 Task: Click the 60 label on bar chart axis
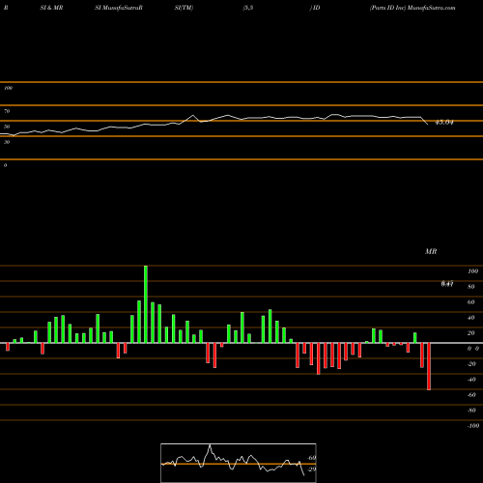coord(471,302)
